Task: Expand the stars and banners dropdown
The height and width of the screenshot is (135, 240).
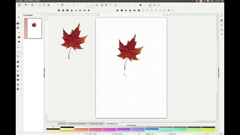Action: (x=21, y=84)
